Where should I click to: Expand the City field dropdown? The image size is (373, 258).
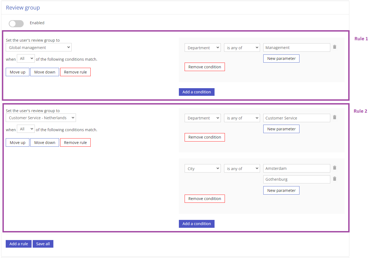click(x=203, y=168)
